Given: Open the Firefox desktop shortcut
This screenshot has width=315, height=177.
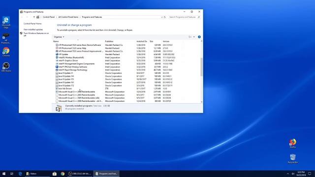Looking at the screenshot, I should point(293,143).
